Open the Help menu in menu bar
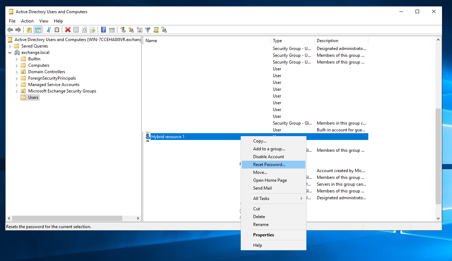452x261 pixels. click(x=58, y=21)
